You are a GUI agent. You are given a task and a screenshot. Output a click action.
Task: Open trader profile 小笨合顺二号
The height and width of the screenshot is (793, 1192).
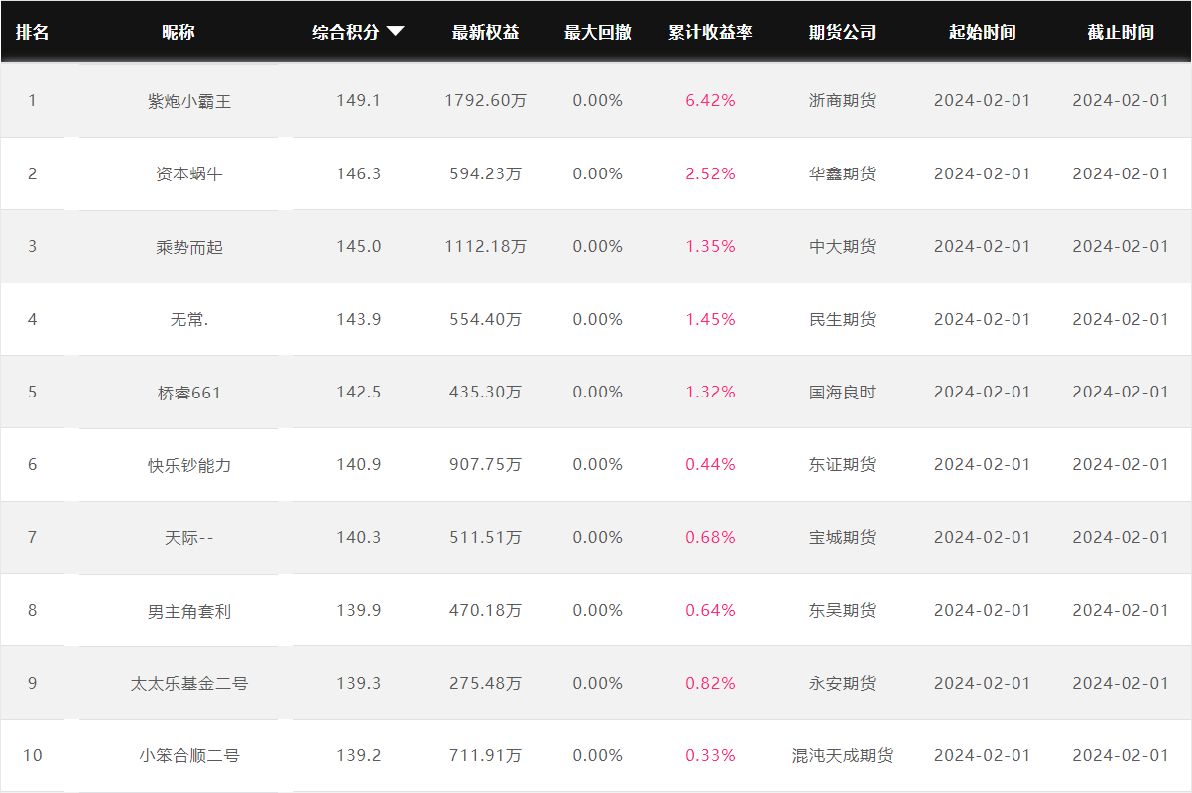coord(189,756)
